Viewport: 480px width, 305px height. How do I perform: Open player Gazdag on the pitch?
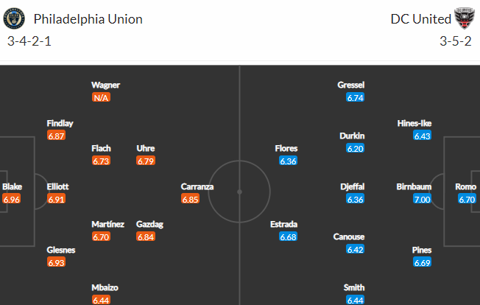click(x=149, y=224)
